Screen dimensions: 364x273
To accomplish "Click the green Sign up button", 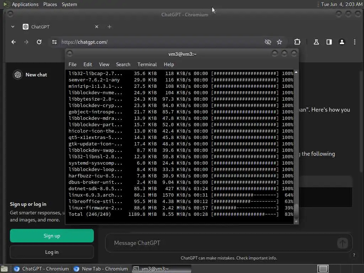I will tap(52, 236).
